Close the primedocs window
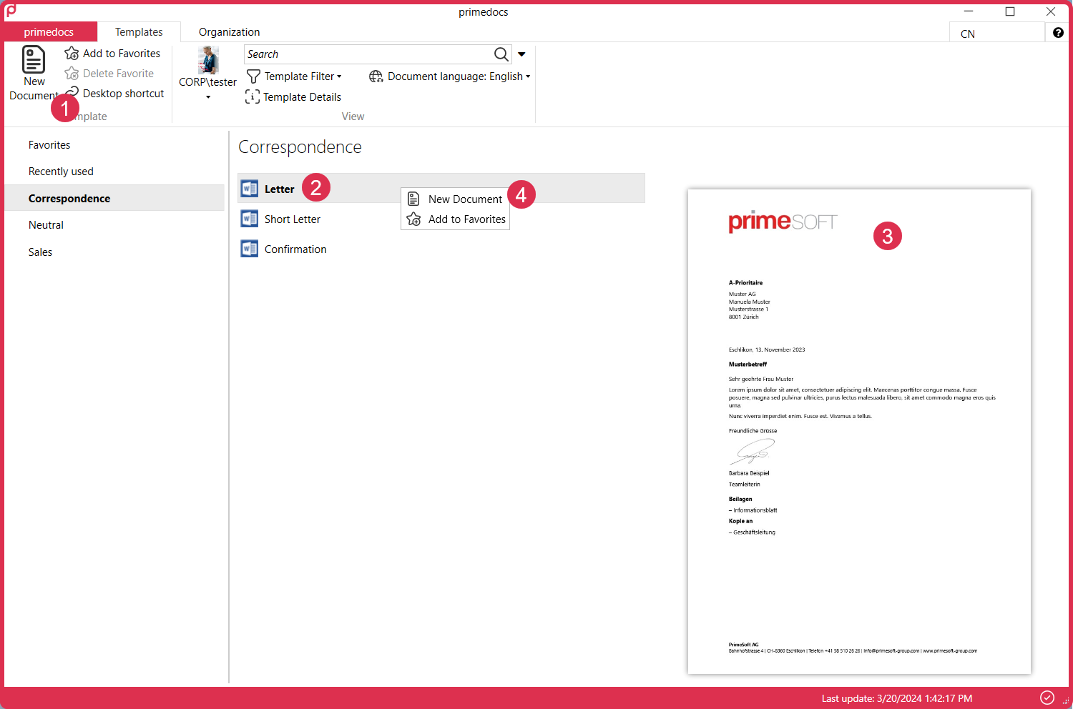The width and height of the screenshot is (1073, 709). coord(1051,11)
